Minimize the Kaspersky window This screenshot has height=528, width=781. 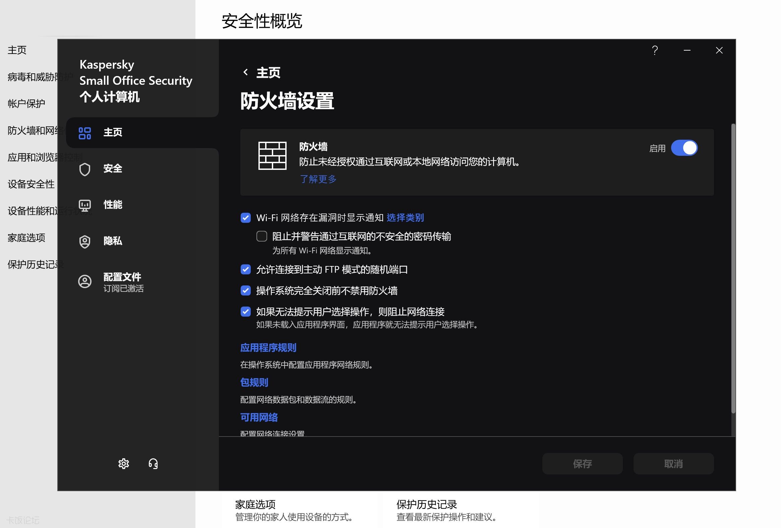click(x=687, y=50)
